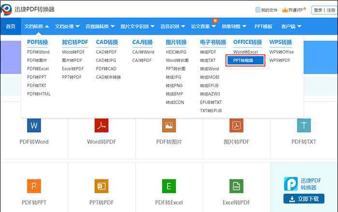The width and height of the screenshot is (338, 212).
Task: Expand the 图片文字识别 dropdown
Action: coord(137,26)
